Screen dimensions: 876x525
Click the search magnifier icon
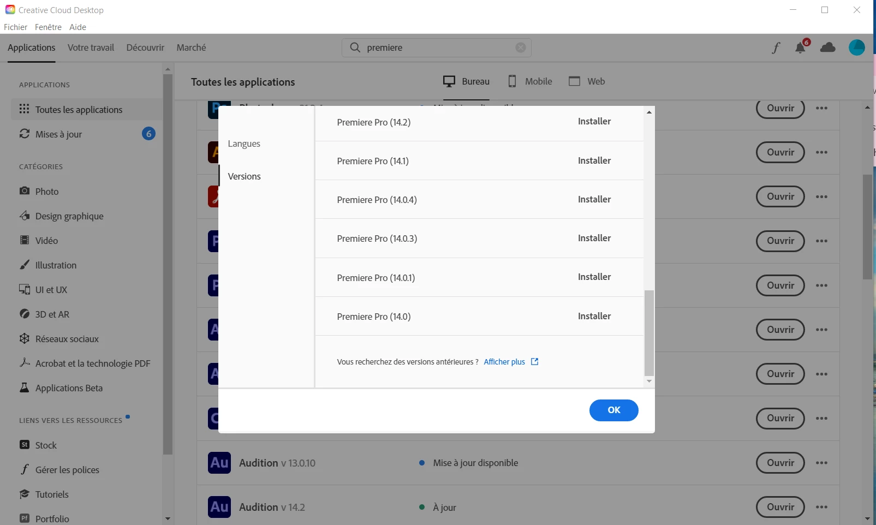pos(355,47)
